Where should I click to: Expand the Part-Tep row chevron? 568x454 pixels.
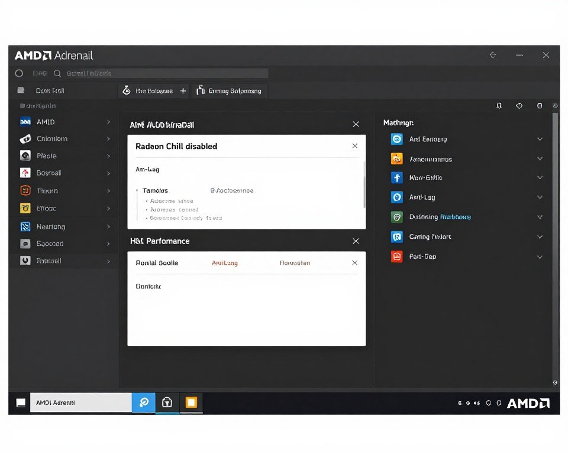(540, 257)
